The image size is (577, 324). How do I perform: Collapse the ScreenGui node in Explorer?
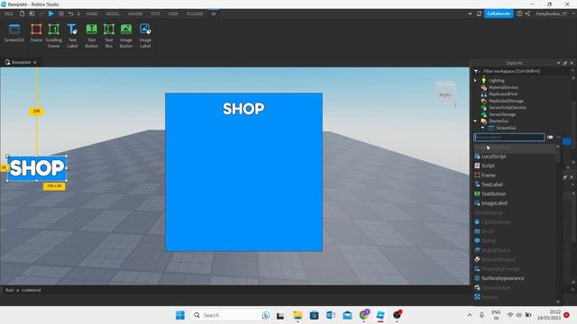pyautogui.click(x=483, y=128)
